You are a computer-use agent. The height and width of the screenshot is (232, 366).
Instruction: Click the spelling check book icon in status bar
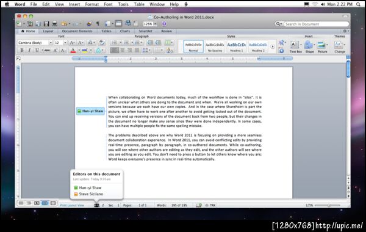pos(199,205)
